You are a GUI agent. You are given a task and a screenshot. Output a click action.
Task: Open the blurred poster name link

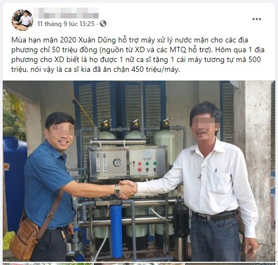66,13
